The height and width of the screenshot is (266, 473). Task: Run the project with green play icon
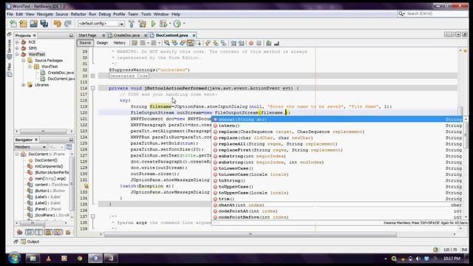click(154, 24)
